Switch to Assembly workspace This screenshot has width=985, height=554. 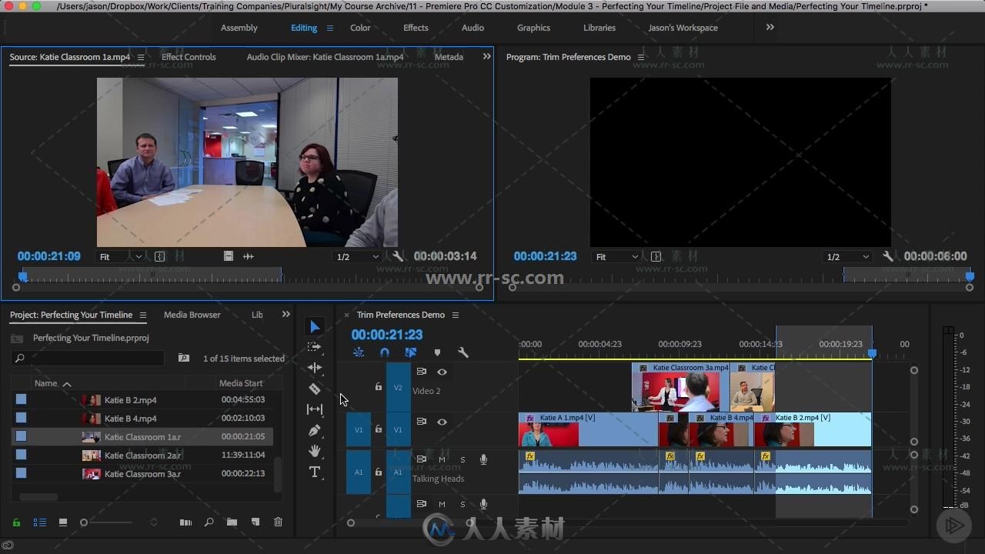239,28
